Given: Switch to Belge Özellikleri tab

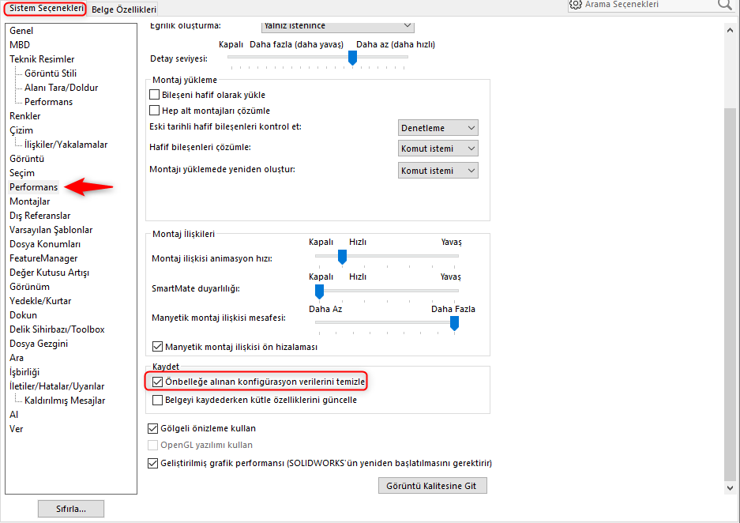Looking at the screenshot, I should tap(124, 9).
